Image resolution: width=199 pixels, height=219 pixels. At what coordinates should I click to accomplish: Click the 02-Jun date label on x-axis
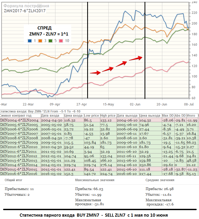[x=135, y=104]
